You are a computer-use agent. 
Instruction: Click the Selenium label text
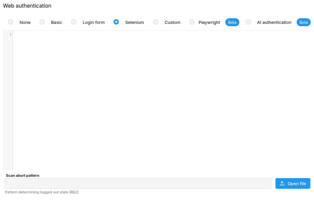coord(134,23)
